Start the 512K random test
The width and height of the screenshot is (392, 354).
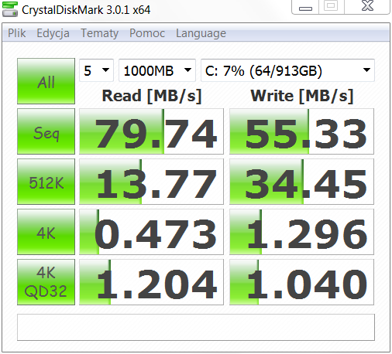click(46, 182)
